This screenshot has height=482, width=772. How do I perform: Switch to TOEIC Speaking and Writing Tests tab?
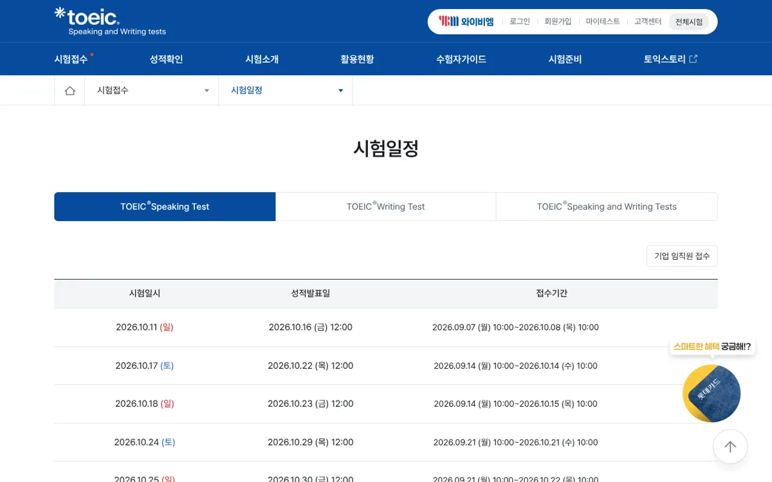pos(607,206)
